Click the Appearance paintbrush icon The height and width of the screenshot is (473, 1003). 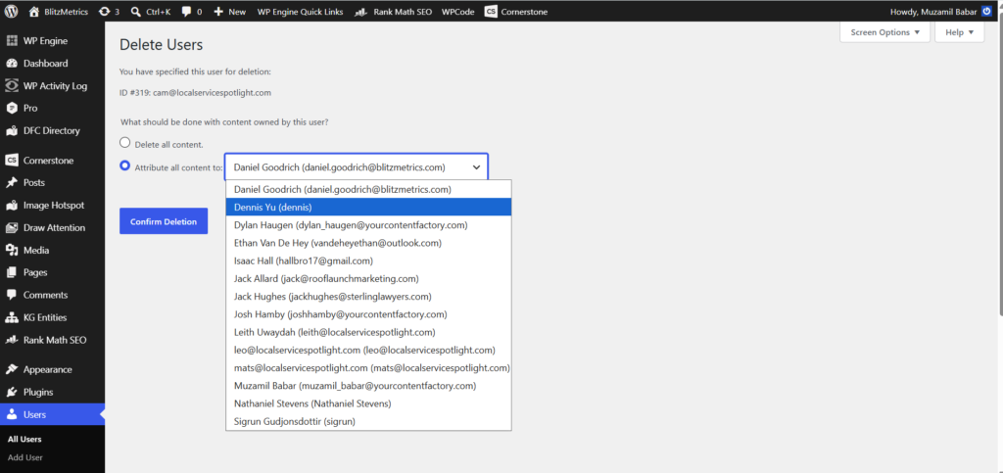coord(12,369)
